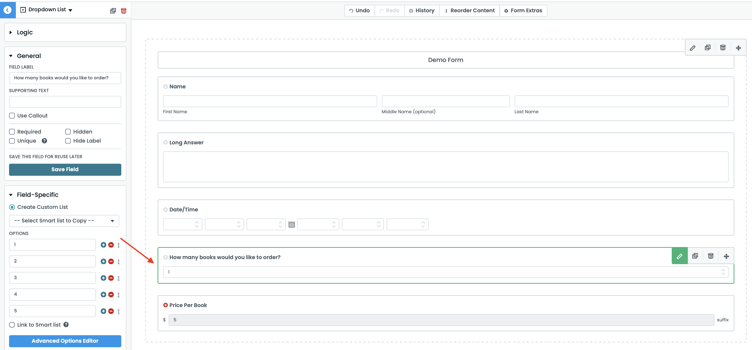Viewport: 752px width, 350px height.
Task: Move the Demo Form header with the four-arrow icon
Action: 738,47
